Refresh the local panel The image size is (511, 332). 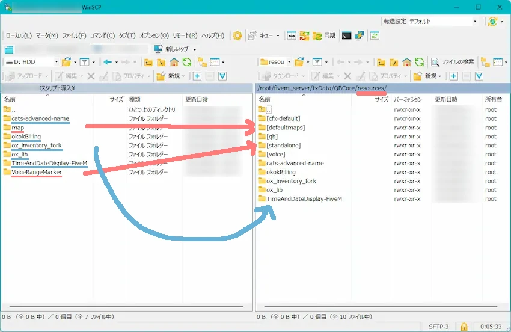187,61
